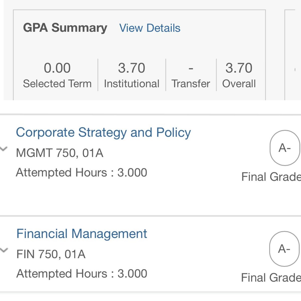The image size is (301, 301).
Task: Click the Selected Term label
Action: pyautogui.click(x=57, y=84)
